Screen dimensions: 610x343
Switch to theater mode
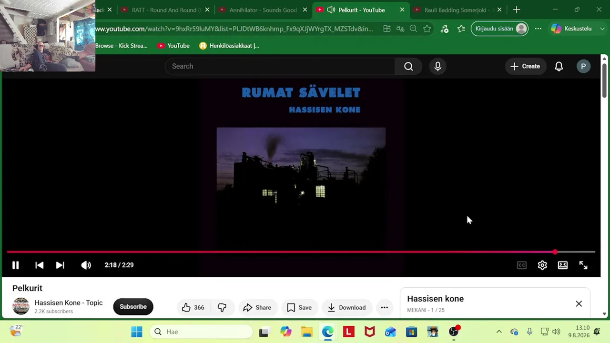[x=563, y=265]
